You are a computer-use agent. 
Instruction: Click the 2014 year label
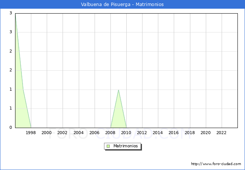[158, 133]
